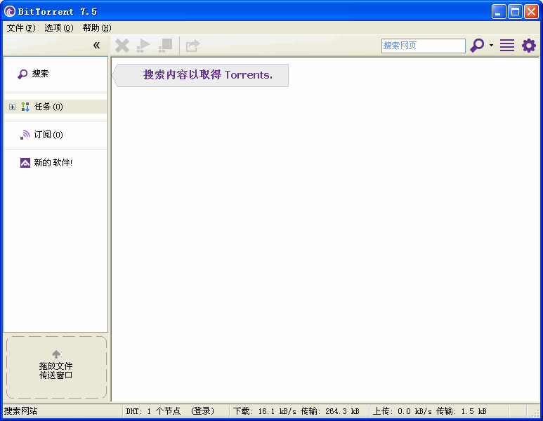Screen dimensions: 543x421
Task: Click the sidebar search magnifier icon
Action: (x=22, y=74)
